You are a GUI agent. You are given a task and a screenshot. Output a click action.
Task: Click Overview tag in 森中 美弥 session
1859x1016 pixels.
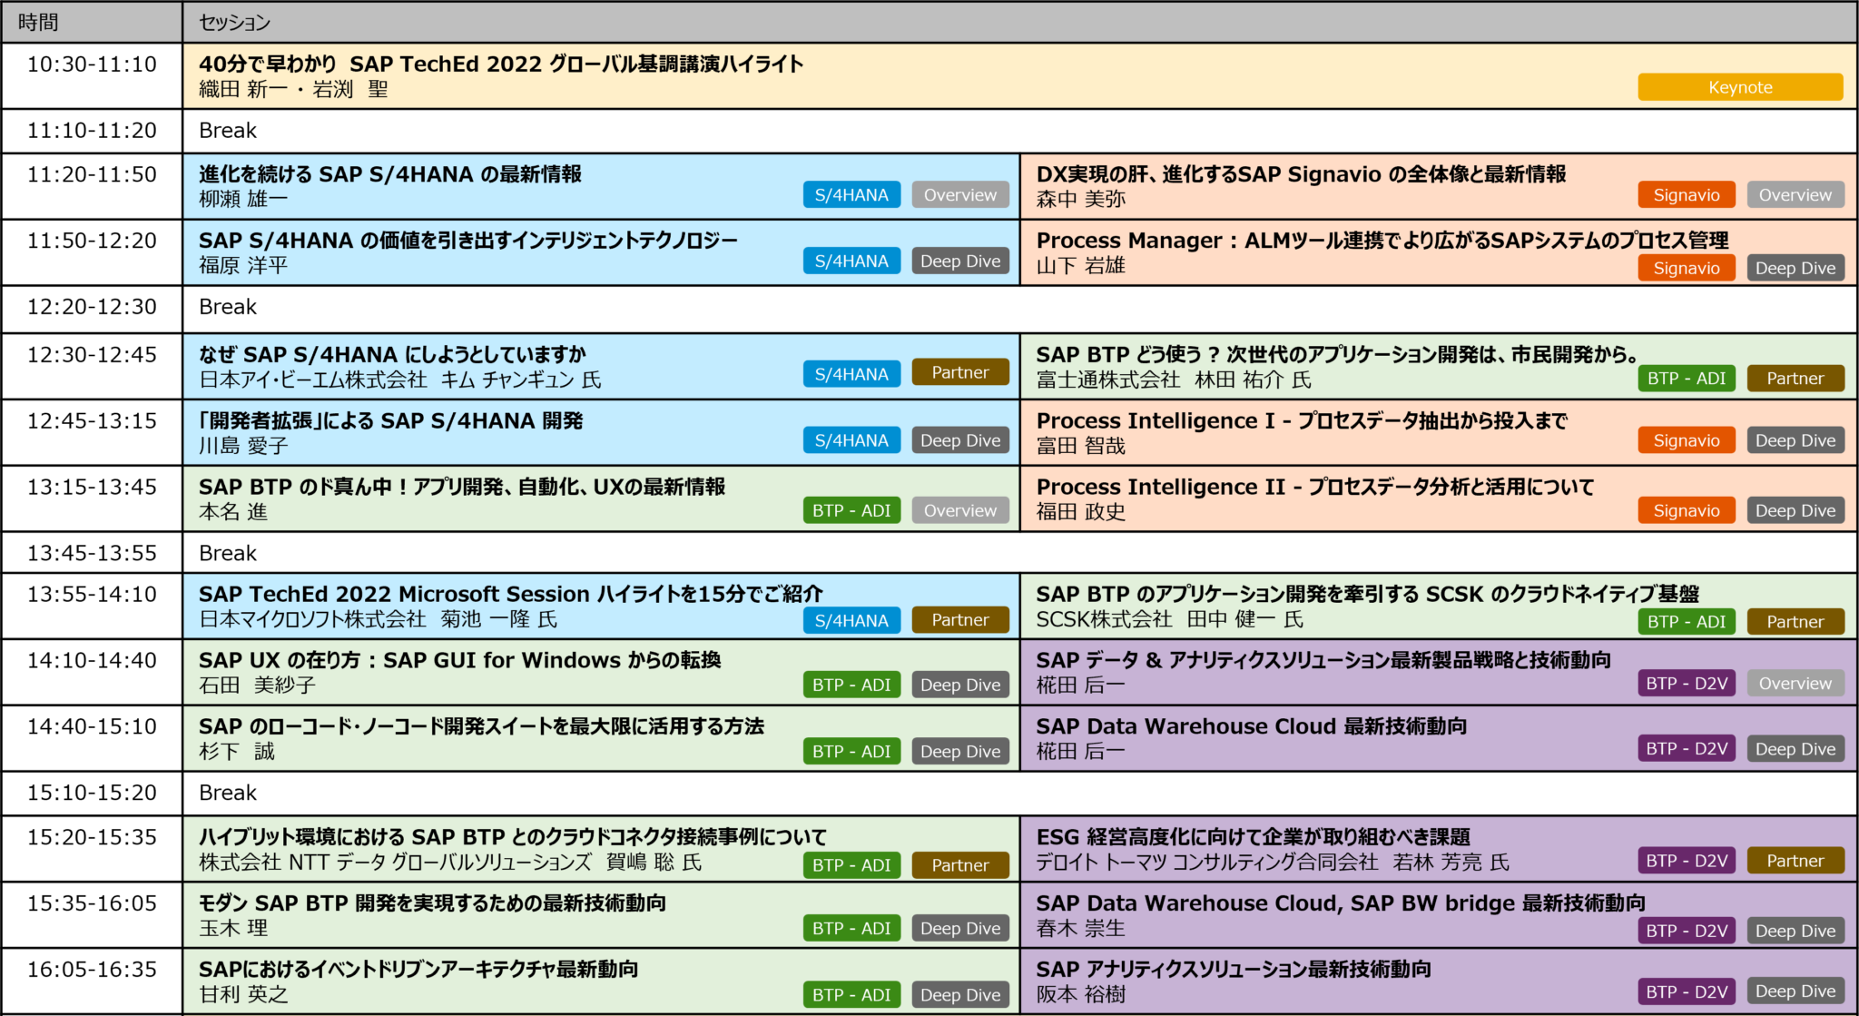pyautogui.click(x=1795, y=195)
